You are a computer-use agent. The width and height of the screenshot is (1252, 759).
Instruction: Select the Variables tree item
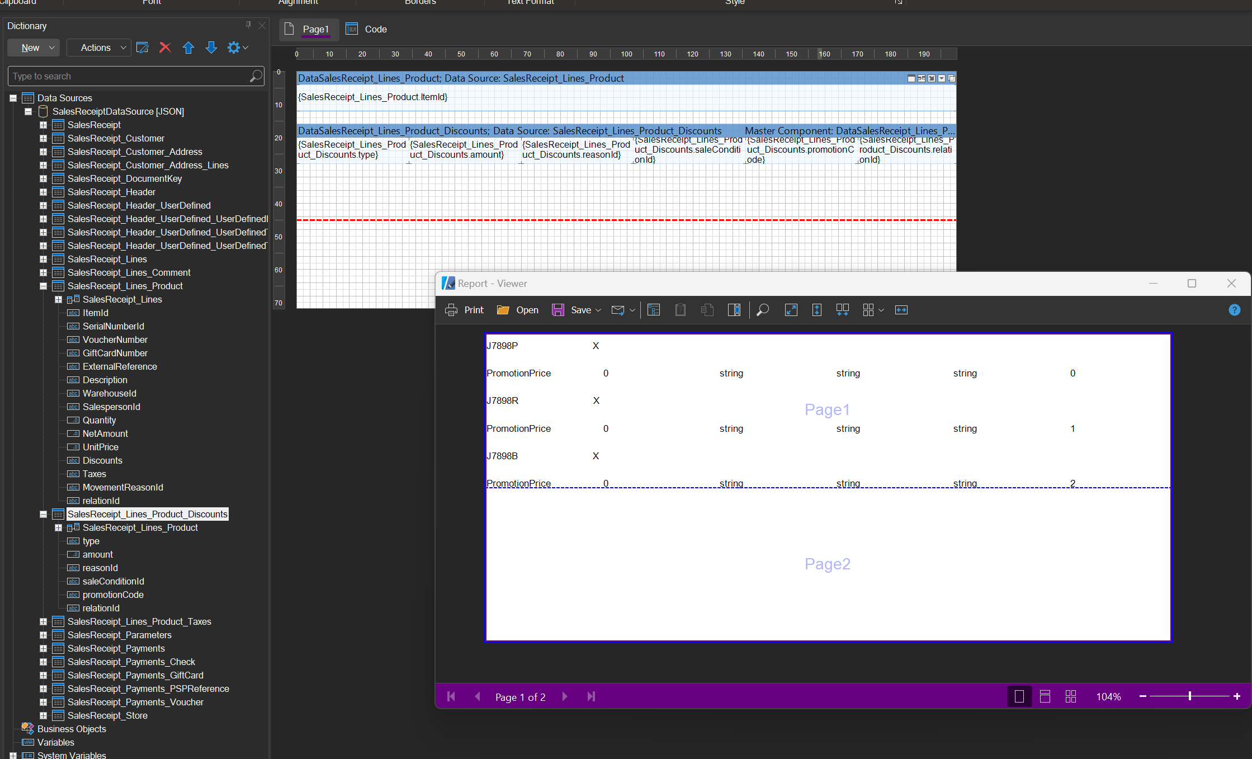[x=55, y=742]
